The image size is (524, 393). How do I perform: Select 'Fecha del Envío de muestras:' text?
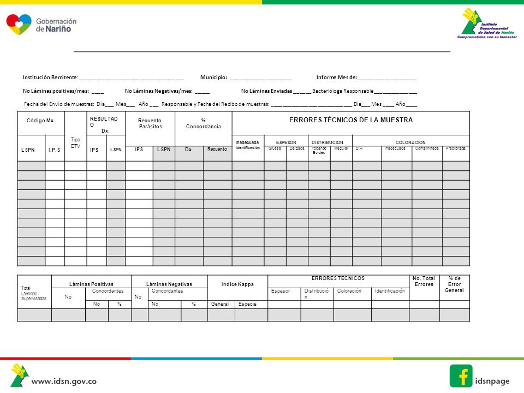click(59, 104)
